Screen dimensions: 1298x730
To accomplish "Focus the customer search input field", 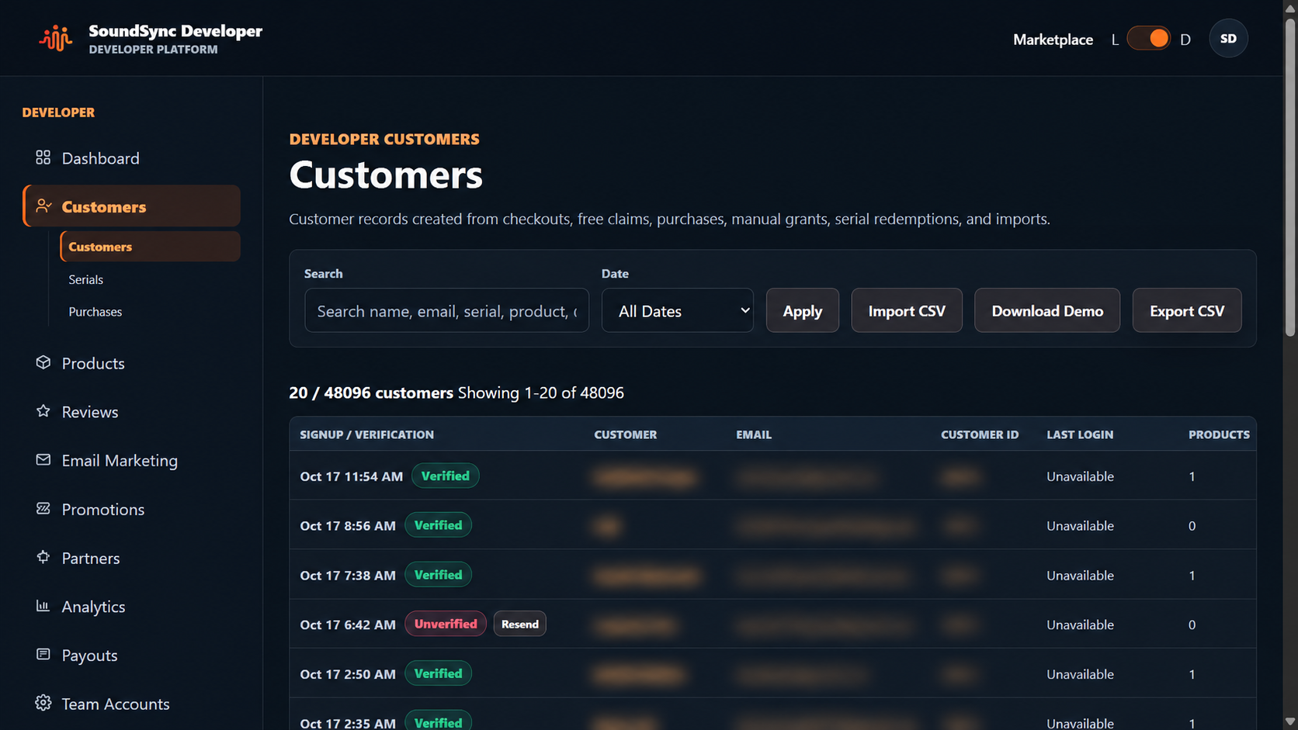I will 446,310.
